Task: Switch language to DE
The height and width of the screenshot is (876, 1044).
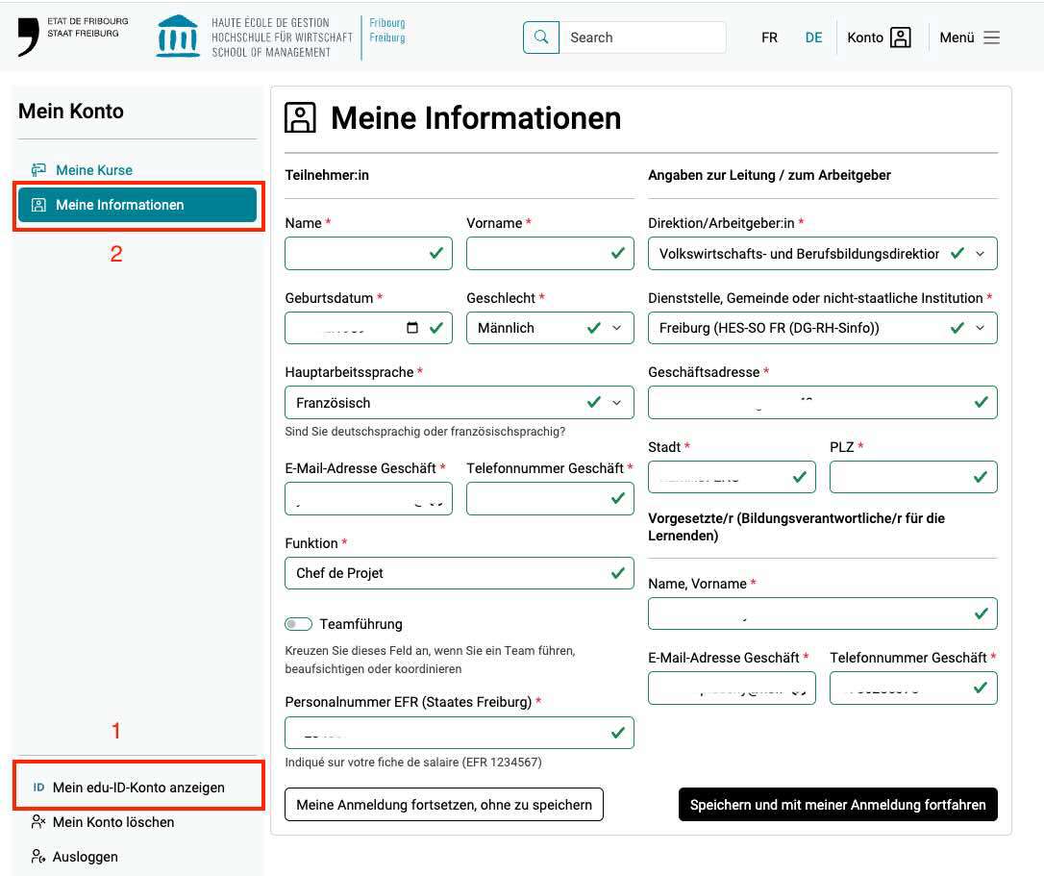Action: click(813, 38)
